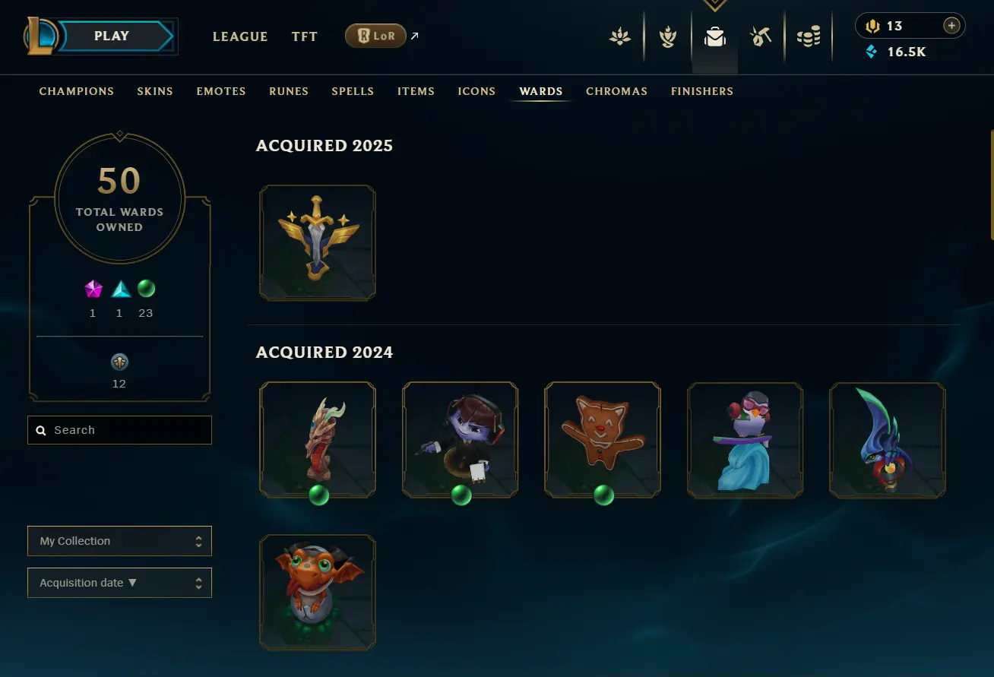Click the legacy emblem icon above 12
The image size is (994, 677).
coord(119,362)
